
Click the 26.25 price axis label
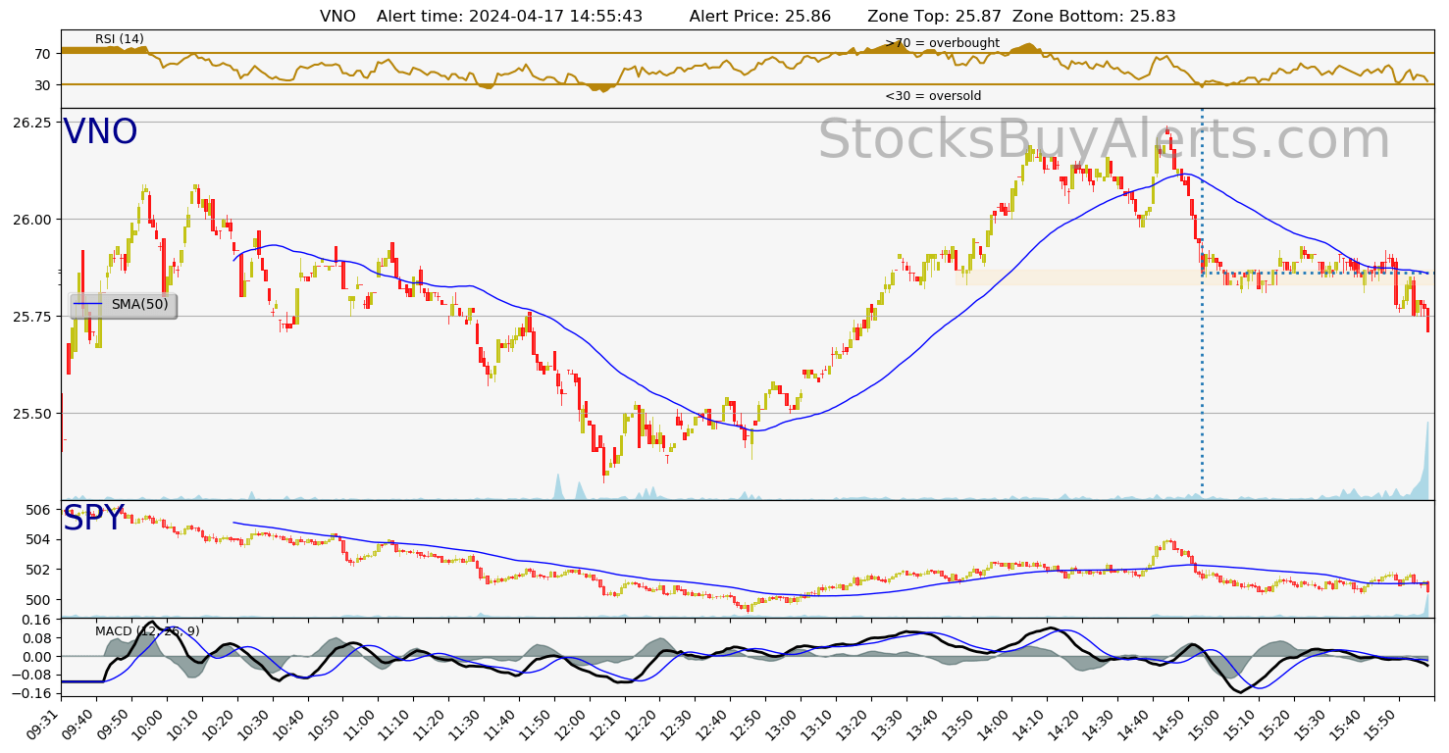[33, 123]
